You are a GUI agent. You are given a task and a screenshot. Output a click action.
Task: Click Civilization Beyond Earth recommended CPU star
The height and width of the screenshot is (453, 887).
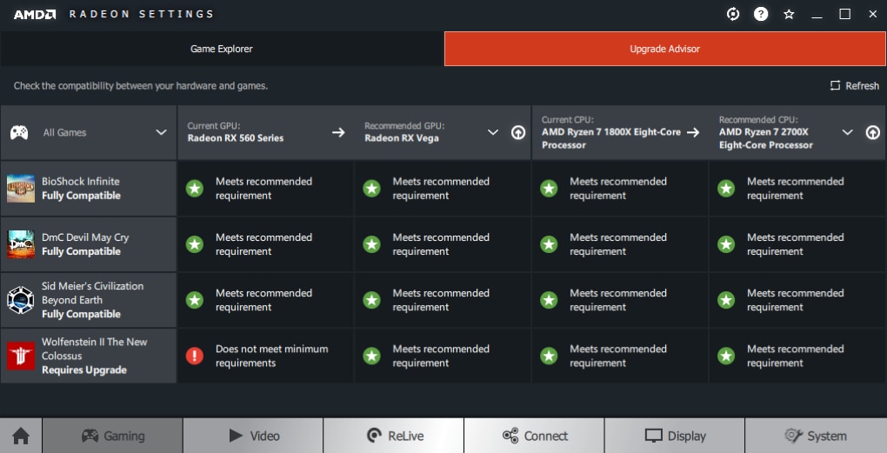(x=726, y=300)
